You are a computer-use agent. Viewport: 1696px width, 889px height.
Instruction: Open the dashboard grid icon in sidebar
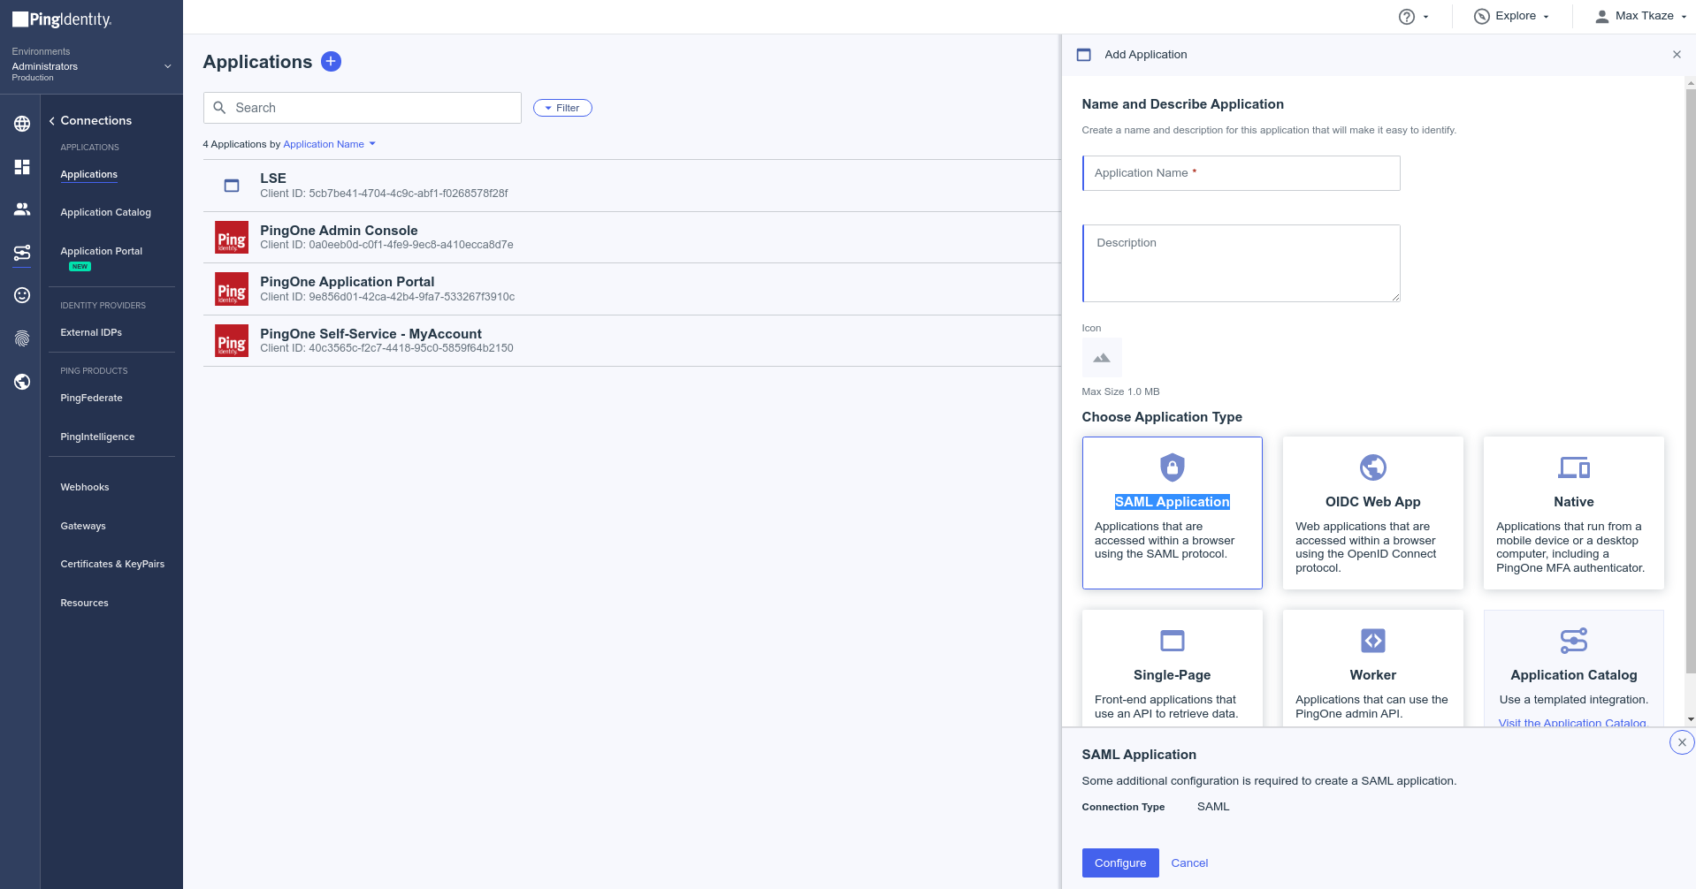pos(22,167)
